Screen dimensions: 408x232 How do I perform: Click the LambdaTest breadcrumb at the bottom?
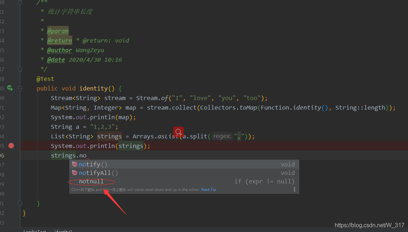[x=34, y=231]
